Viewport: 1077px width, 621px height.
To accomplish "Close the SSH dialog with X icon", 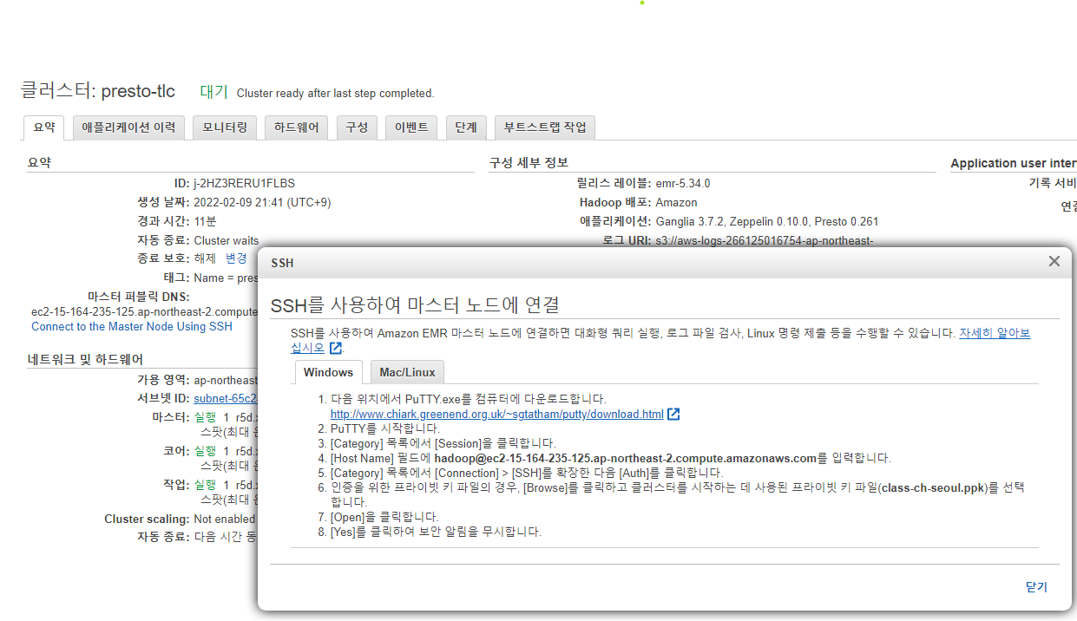I will (x=1054, y=261).
